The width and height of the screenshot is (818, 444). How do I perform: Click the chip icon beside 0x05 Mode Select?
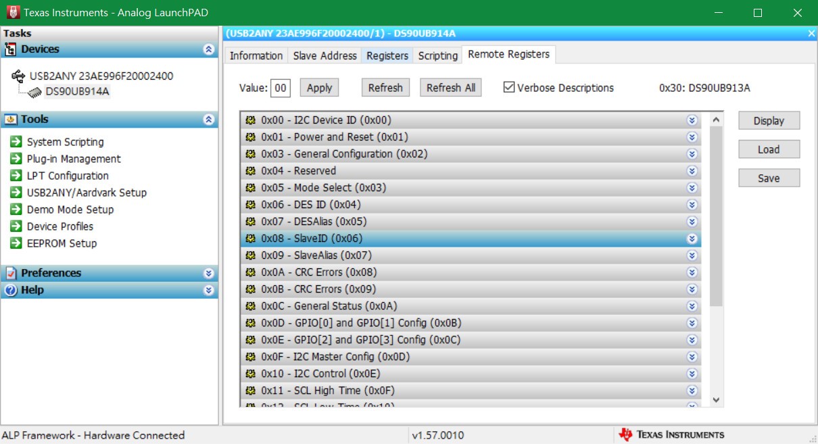[250, 188]
